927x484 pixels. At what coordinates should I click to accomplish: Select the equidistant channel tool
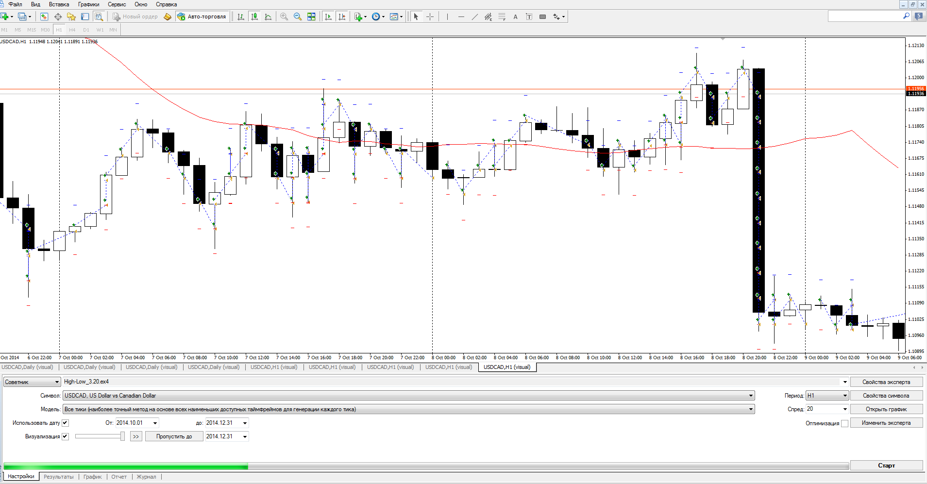pos(488,17)
